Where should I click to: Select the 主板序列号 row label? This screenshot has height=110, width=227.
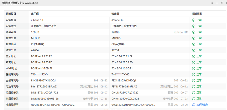[x=12, y=80]
